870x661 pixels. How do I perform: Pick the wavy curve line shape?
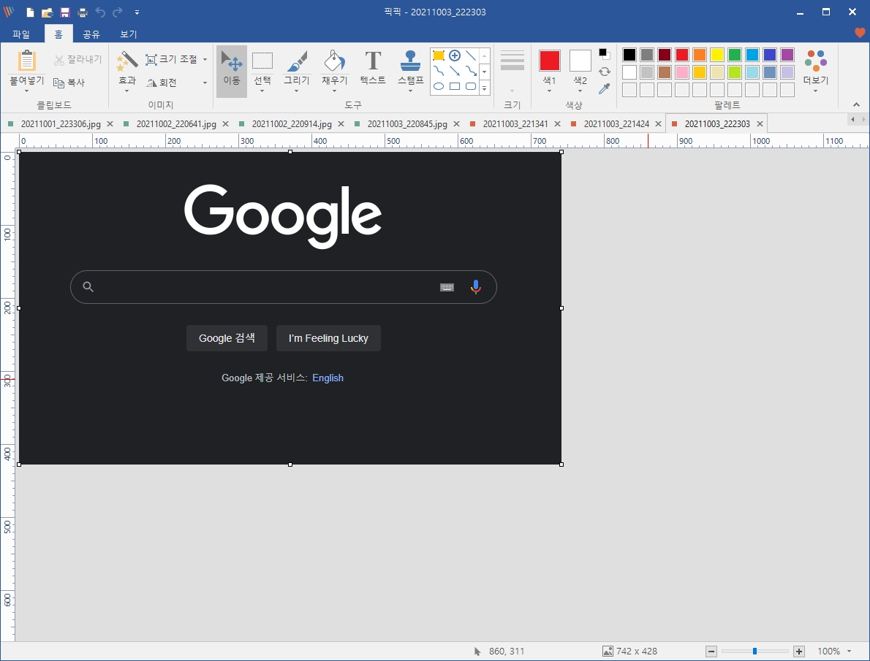(439, 71)
